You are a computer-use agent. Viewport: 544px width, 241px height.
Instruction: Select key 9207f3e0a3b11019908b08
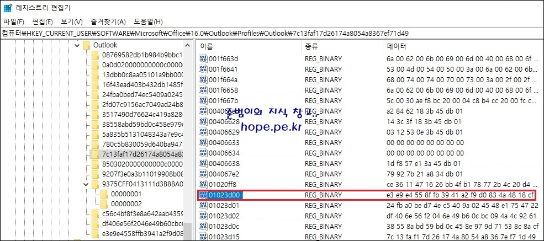(142, 174)
